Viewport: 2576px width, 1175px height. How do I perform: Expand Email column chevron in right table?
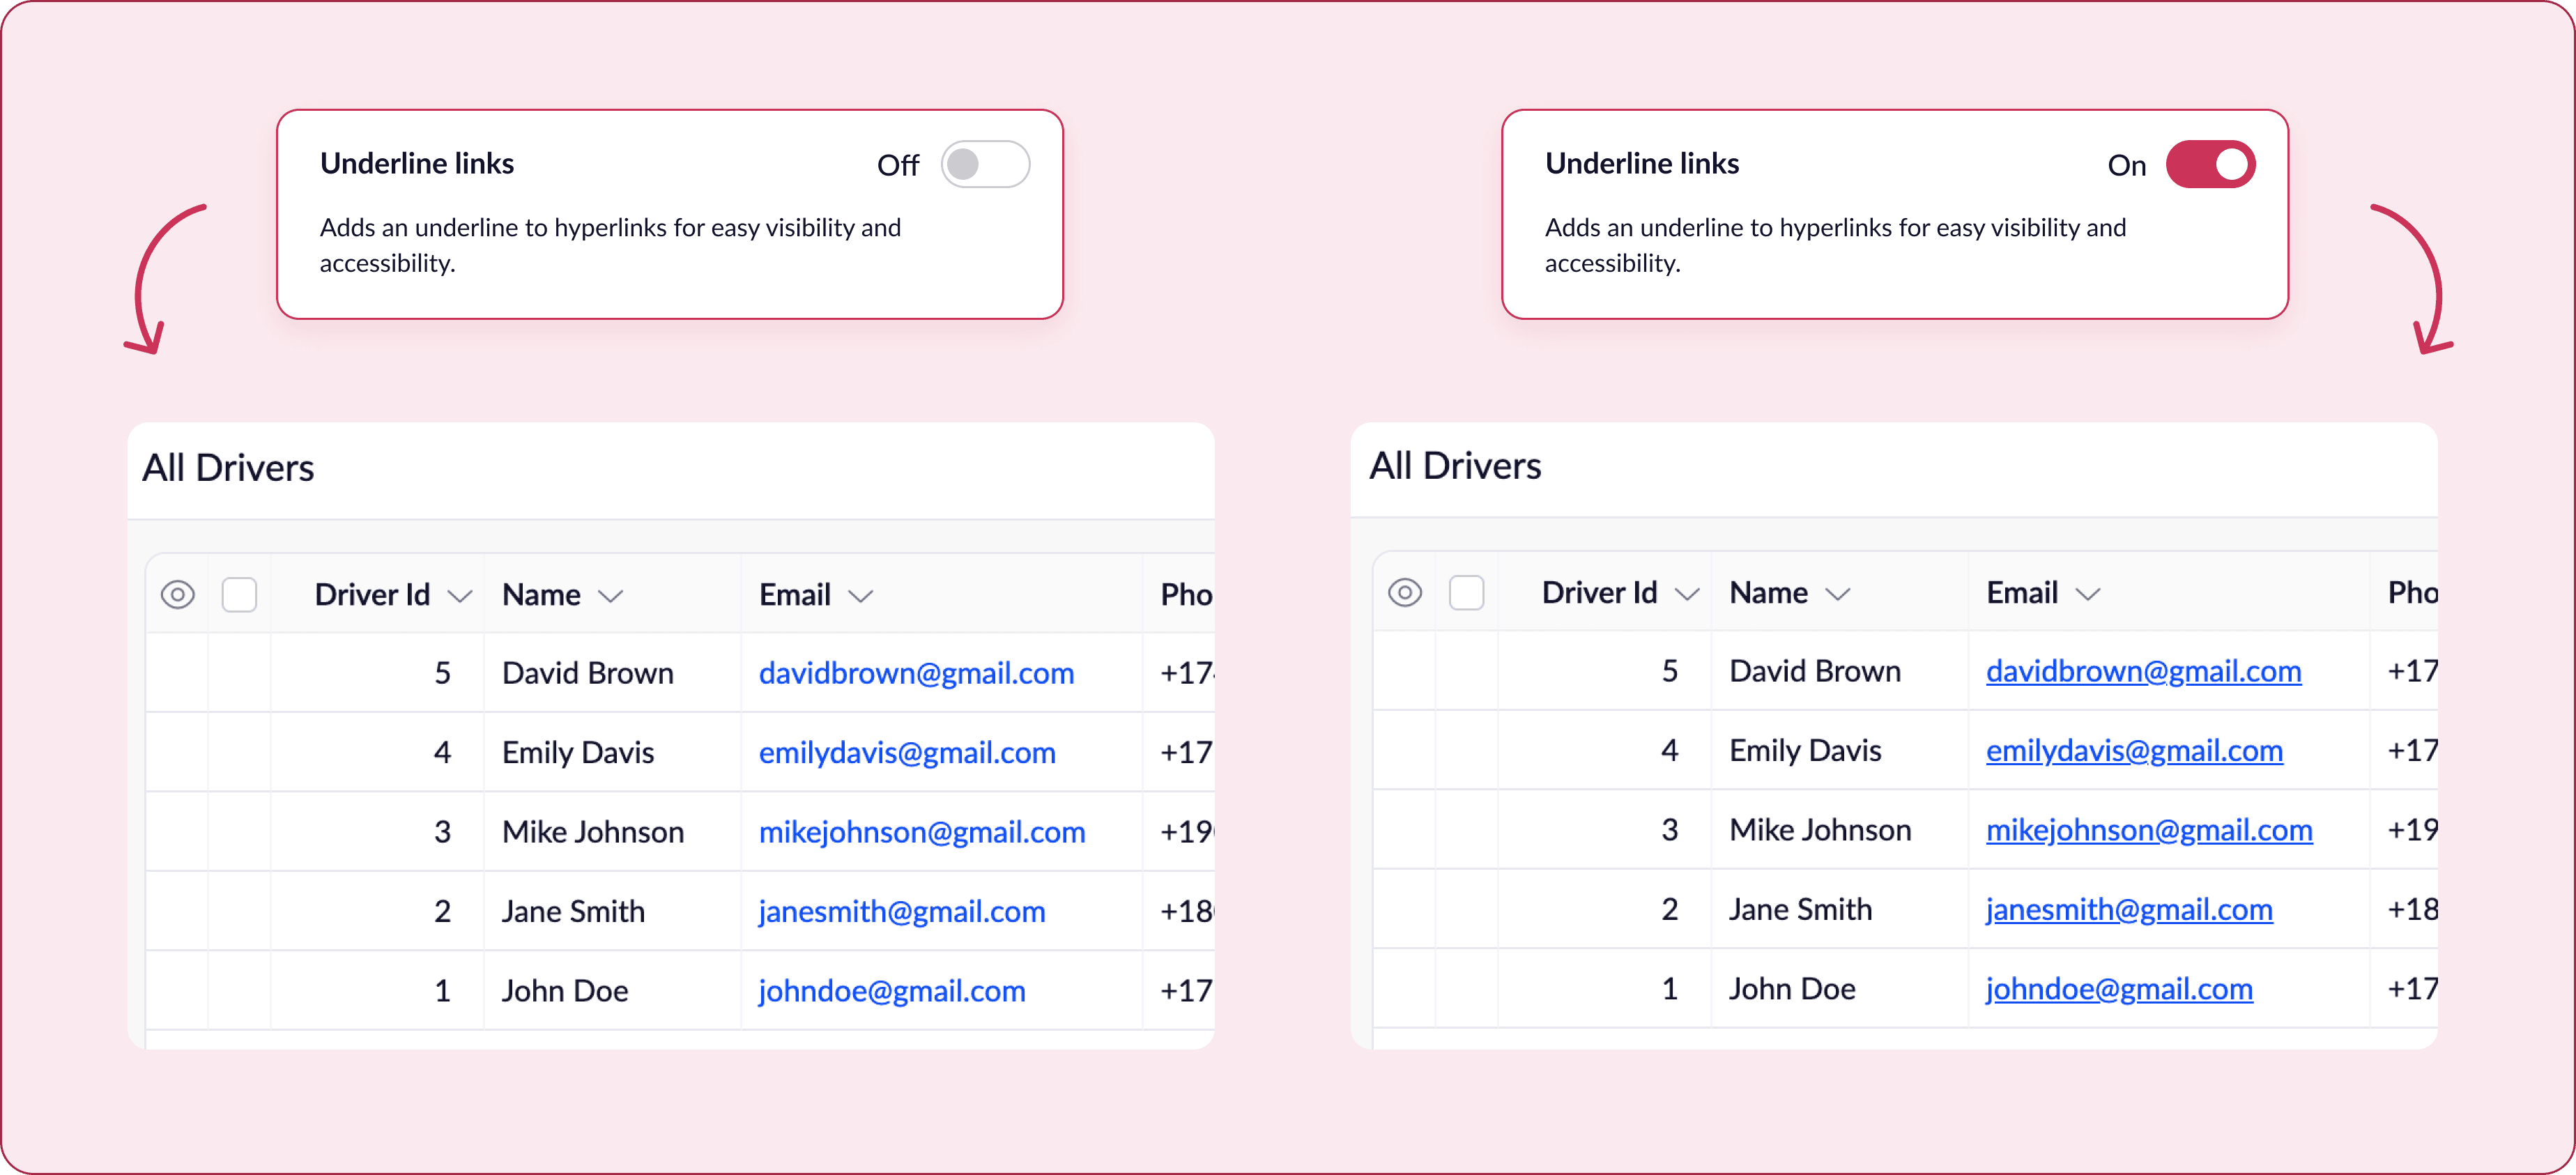[x=2087, y=595]
